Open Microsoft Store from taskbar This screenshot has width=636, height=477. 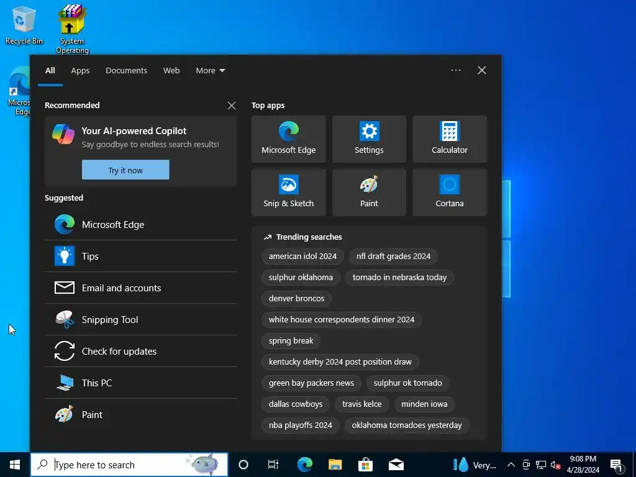(365, 465)
